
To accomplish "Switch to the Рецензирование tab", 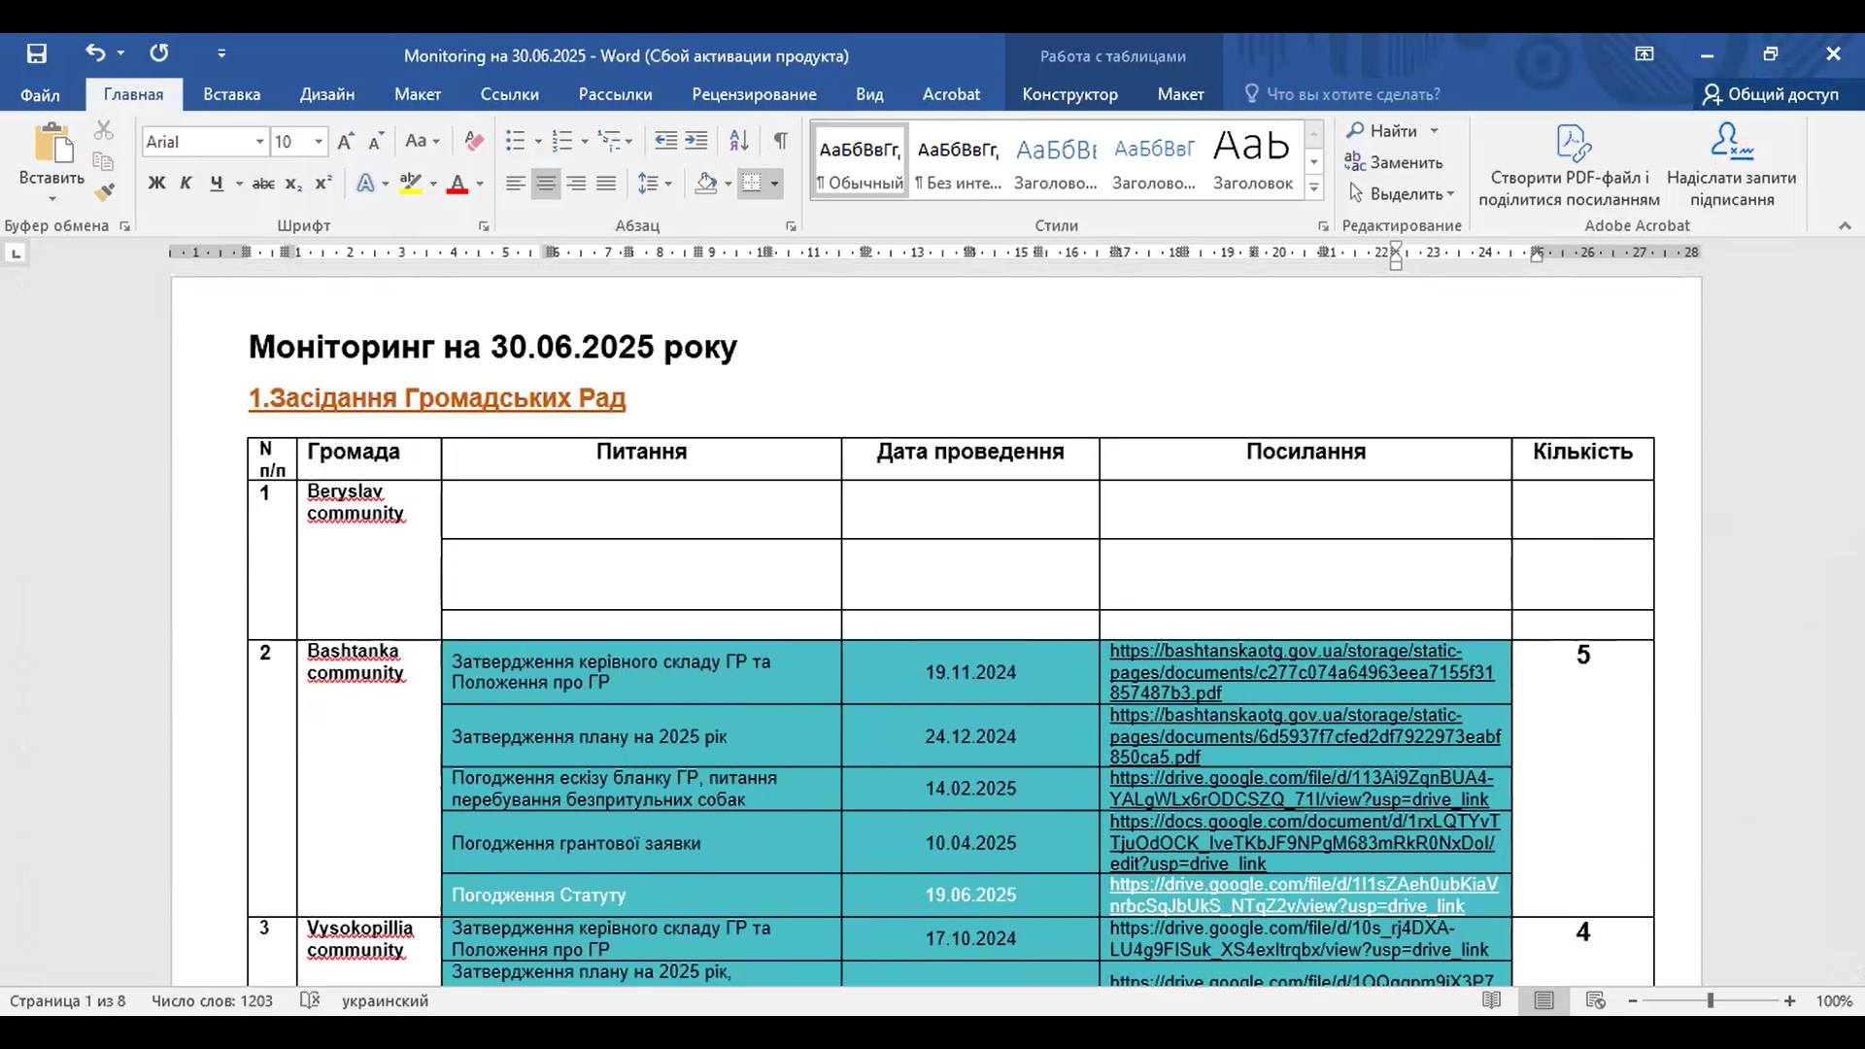I will 754,94.
